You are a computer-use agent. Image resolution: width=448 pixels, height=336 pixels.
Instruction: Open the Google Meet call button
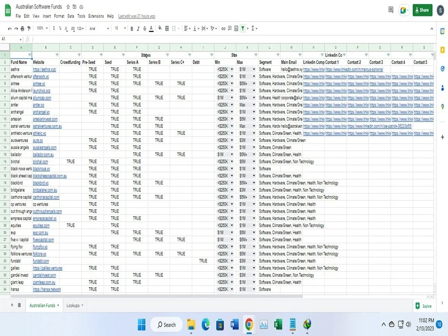pos(404,10)
